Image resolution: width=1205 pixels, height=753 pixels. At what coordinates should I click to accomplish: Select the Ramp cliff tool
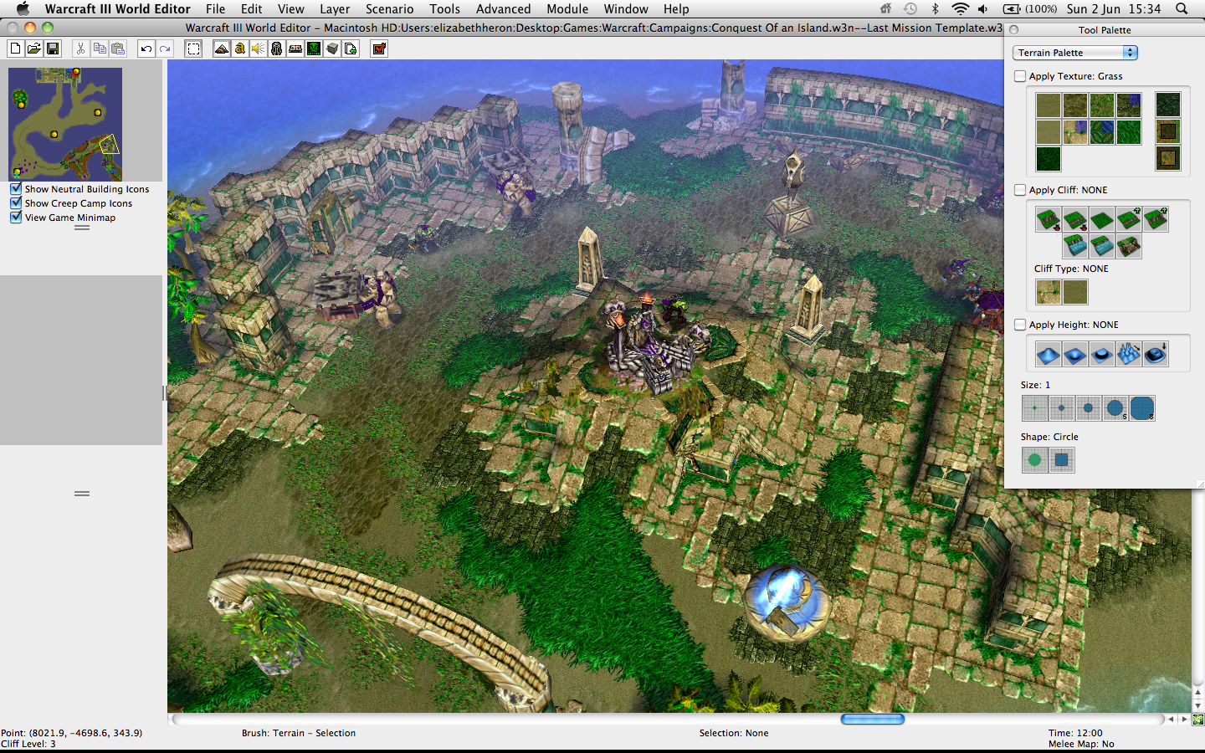[1129, 246]
